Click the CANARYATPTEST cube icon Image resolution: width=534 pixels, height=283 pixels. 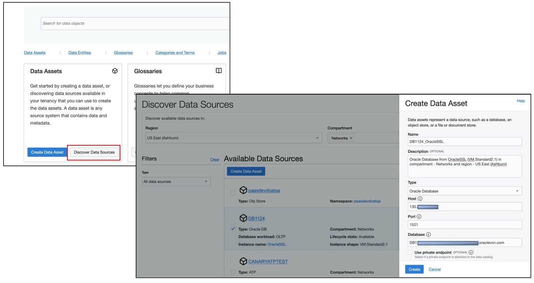pyautogui.click(x=243, y=261)
